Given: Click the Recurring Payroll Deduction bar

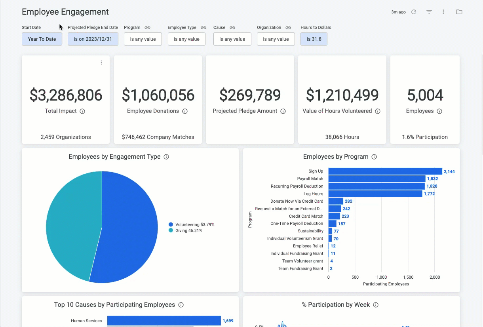Looking at the screenshot, I should [x=377, y=186].
